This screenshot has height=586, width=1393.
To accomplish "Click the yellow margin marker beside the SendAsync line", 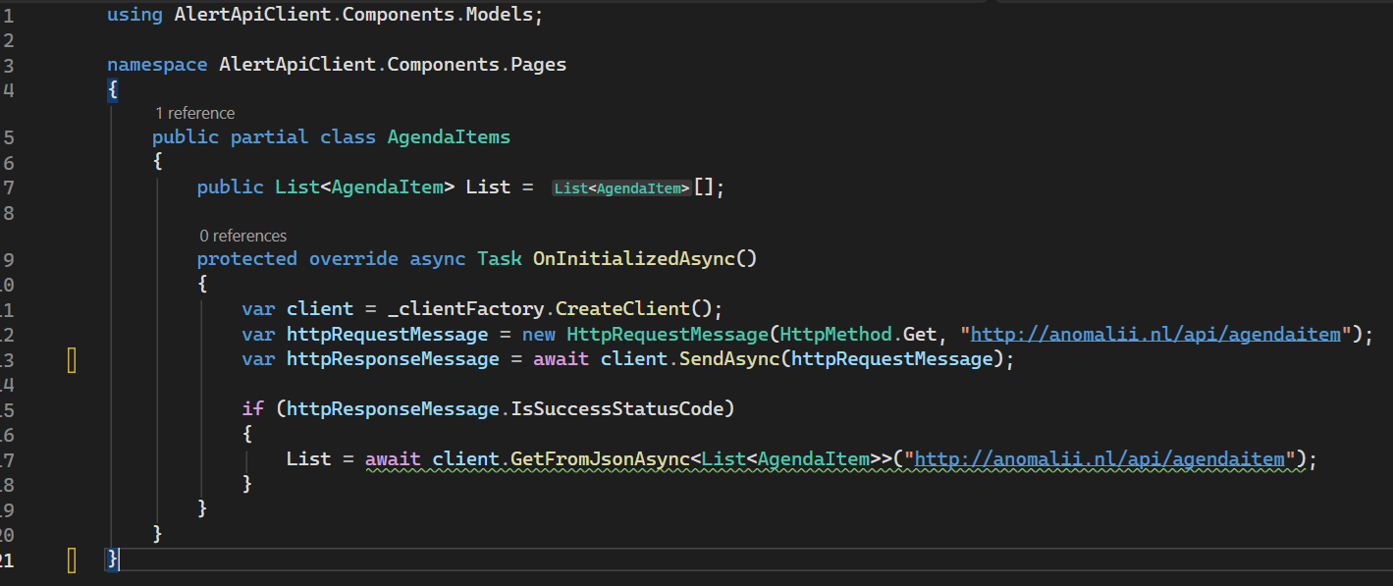I will click(x=72, y=360).
